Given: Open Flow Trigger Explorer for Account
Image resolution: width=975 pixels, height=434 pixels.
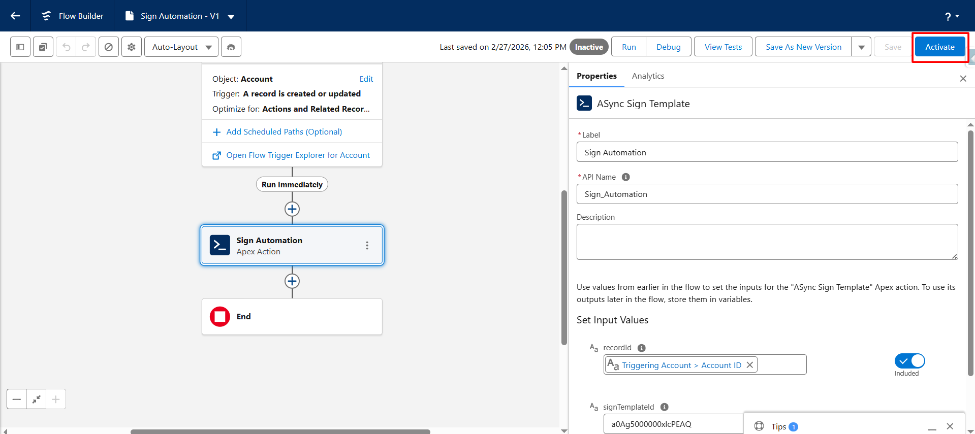Looking at the screenshot, I should pos(298,155).
